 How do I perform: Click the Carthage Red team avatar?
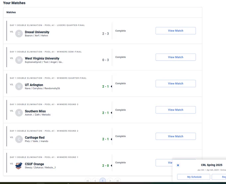coord(19,139)
